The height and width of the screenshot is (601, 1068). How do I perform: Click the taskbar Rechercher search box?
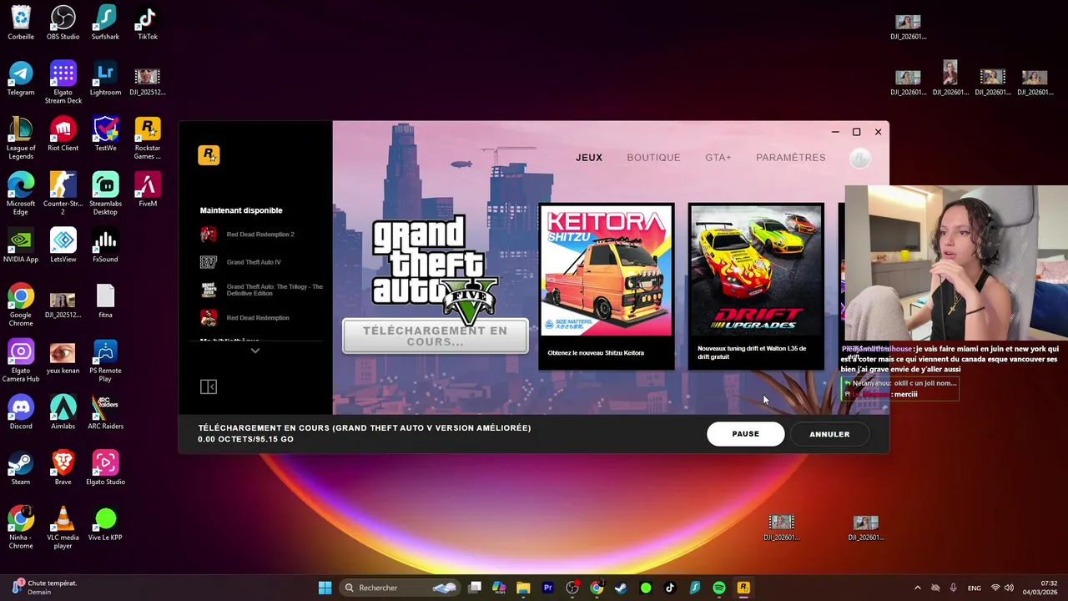[x=401, y=588]
